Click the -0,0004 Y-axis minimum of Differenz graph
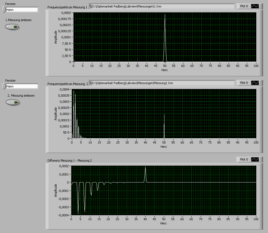This screenshot has height=233, width=268. coord(63,215)
